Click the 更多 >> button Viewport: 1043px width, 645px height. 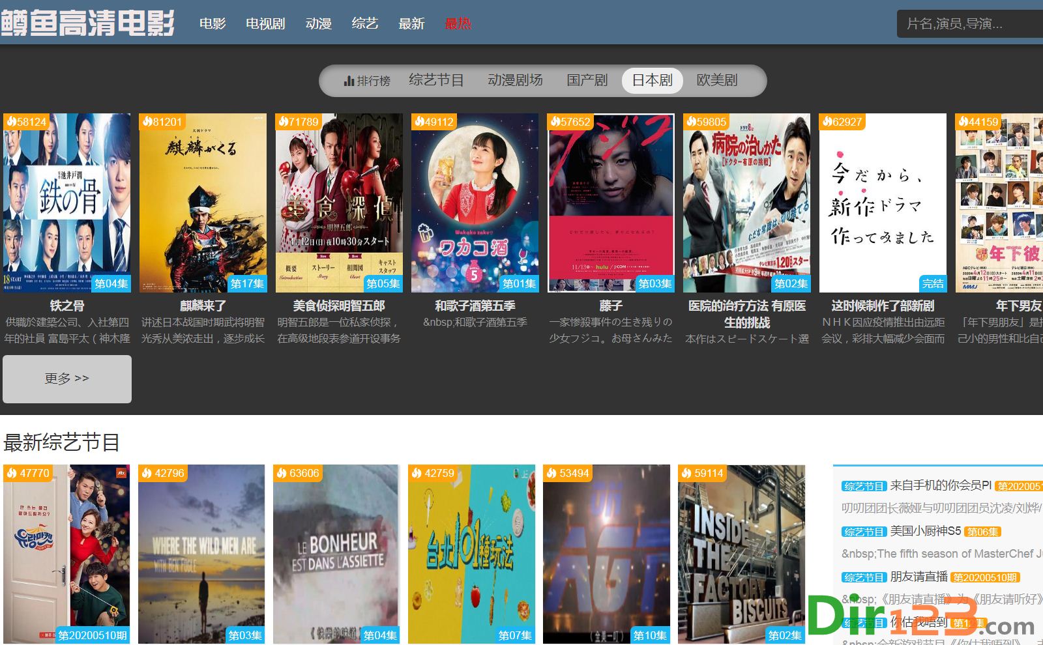click(x=67, y=379)
